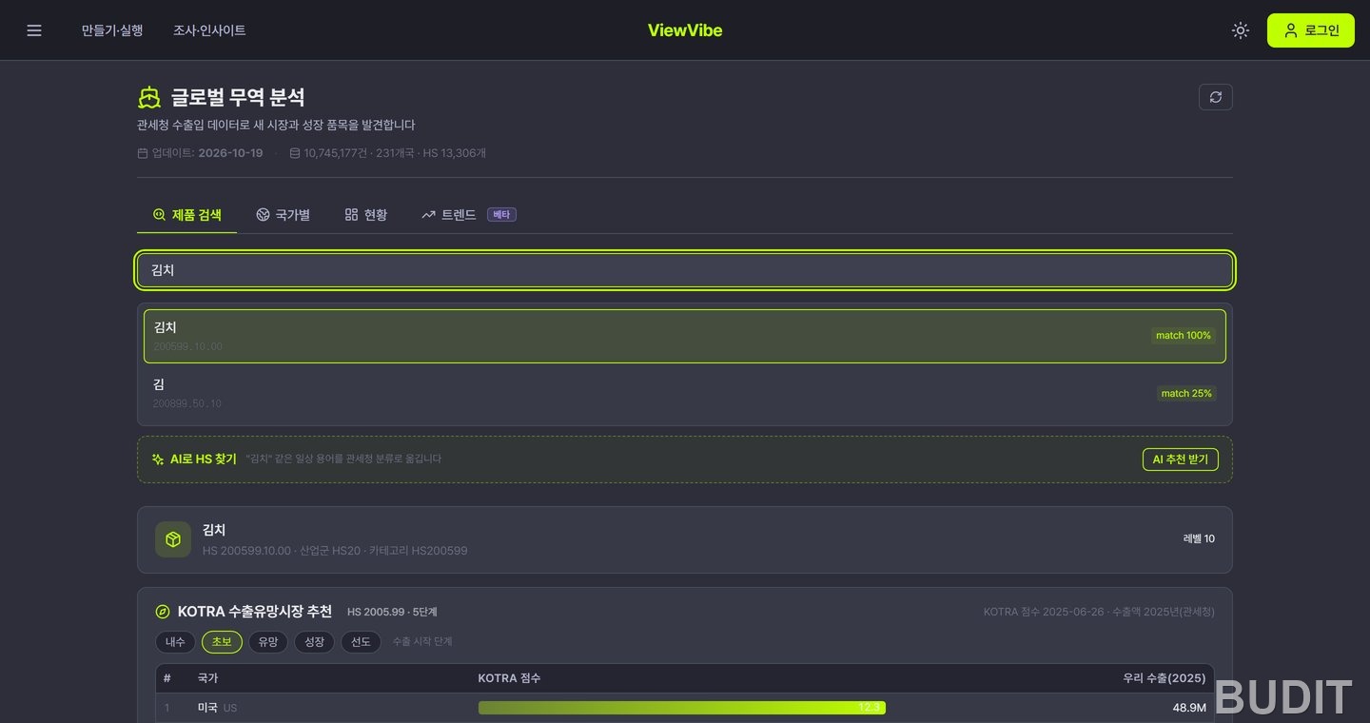Click the database icon beside 10,745,177건
1370x723 pixels.
(295, 153)
